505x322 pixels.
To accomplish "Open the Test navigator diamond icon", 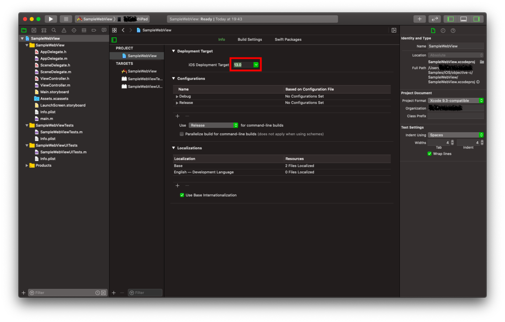I will click(x=74, y=30).
